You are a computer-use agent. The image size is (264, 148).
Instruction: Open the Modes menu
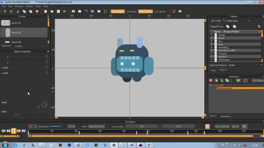29,7
